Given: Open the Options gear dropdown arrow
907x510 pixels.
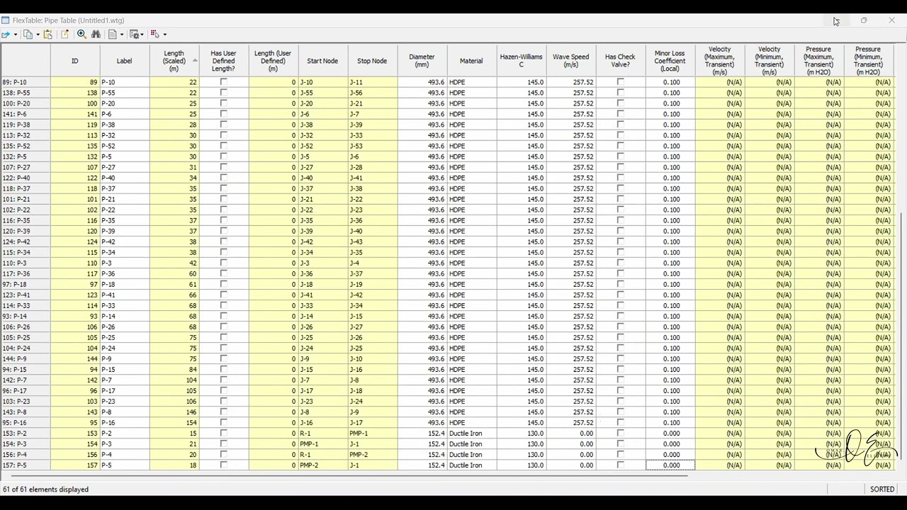Looking at the screenshot, I should 142,35.
